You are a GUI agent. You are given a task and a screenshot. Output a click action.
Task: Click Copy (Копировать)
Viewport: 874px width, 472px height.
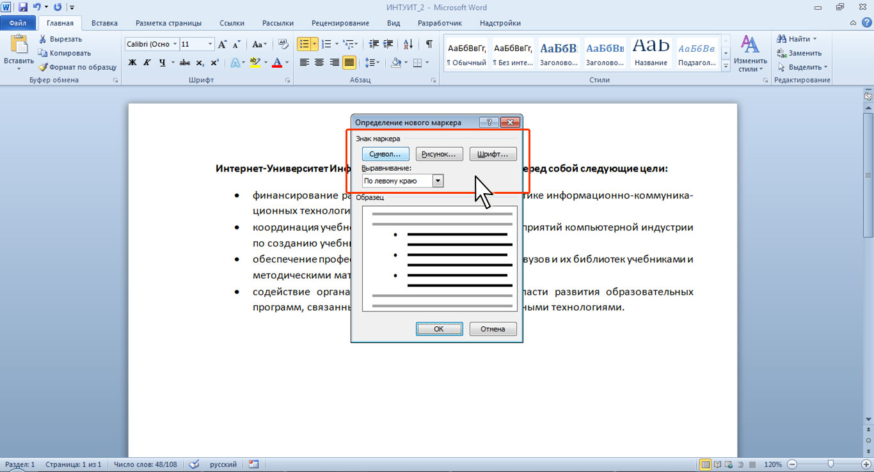point(64,53)
